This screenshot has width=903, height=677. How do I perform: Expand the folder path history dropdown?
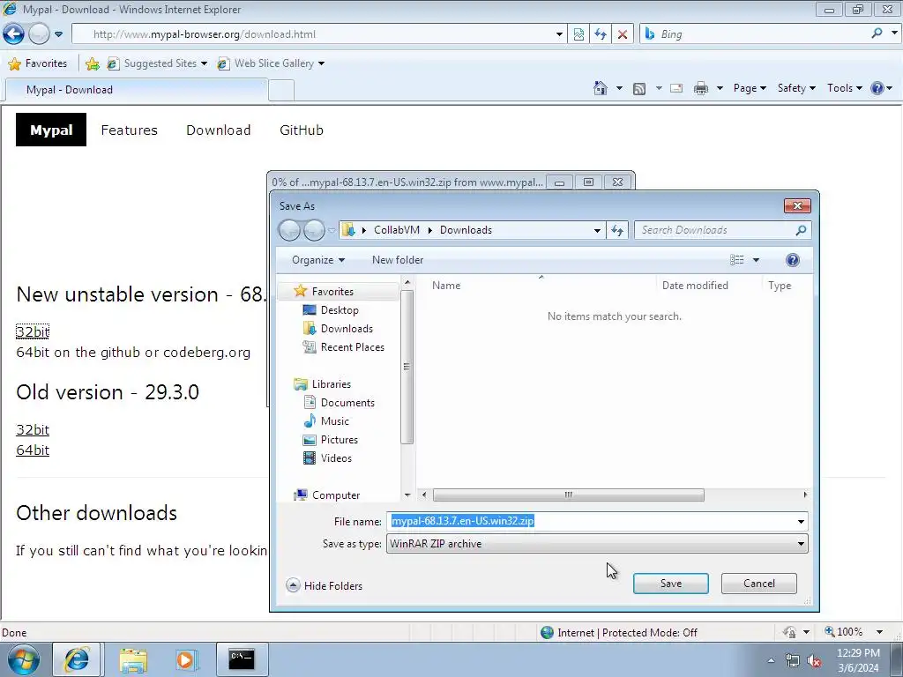click(x=597, y=230)
